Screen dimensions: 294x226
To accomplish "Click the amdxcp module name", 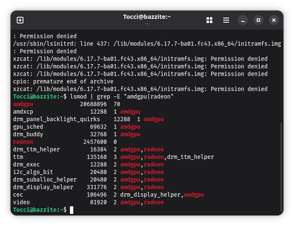I will (x=23, y=112).
